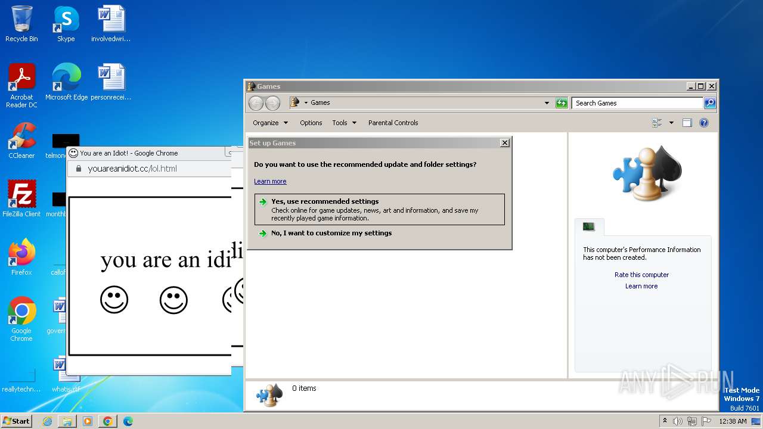
Task: Open FileZilla Client desktop shortcut
Action: tap(21, 199)
